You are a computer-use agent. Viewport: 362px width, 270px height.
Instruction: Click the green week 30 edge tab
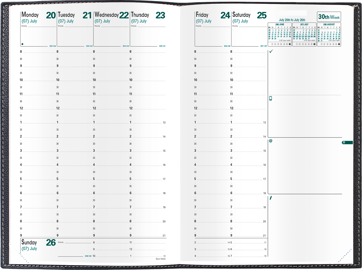(347, 142)
